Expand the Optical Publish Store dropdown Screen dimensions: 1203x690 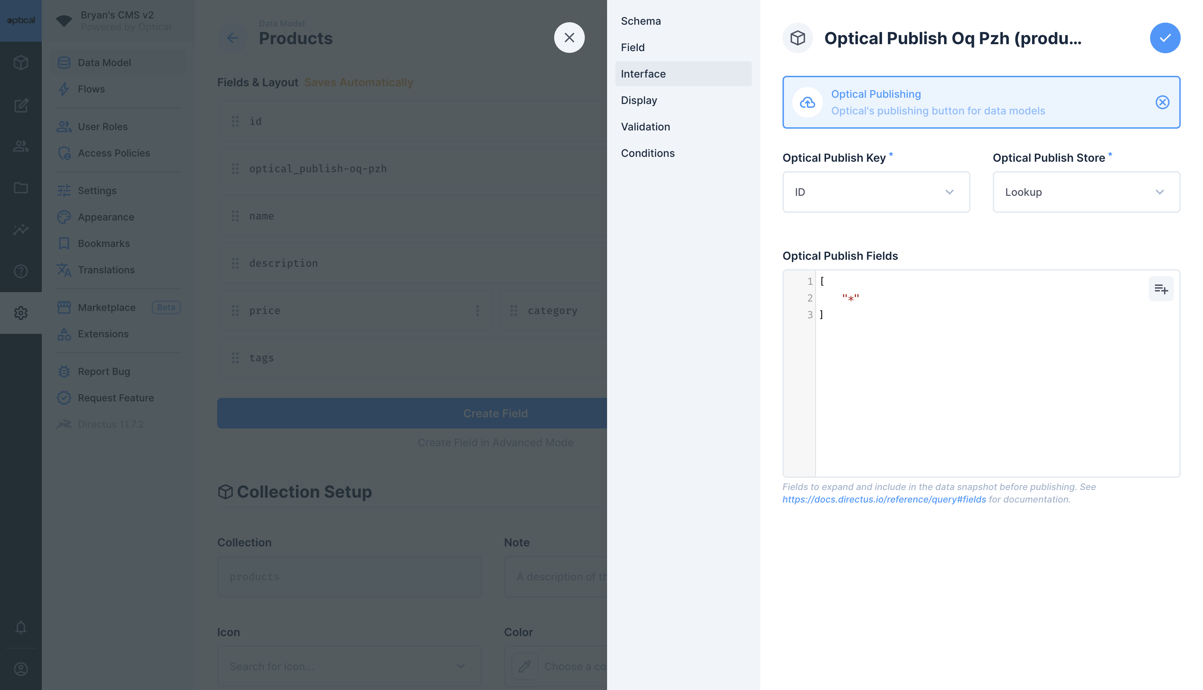coord(1085,192)
